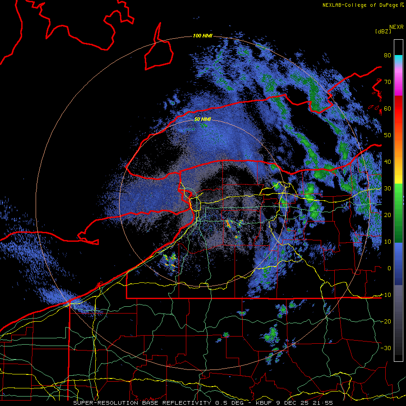Click the green segment of the color bar
406x406 pixels.
tap(398, 213)
